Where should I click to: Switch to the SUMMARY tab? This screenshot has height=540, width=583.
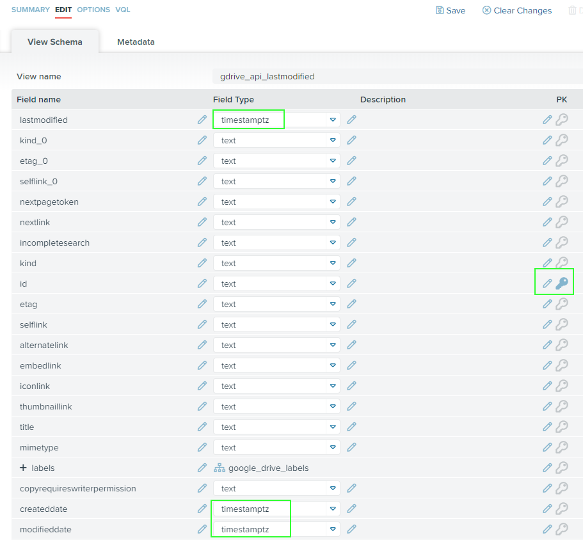point(31,10)
